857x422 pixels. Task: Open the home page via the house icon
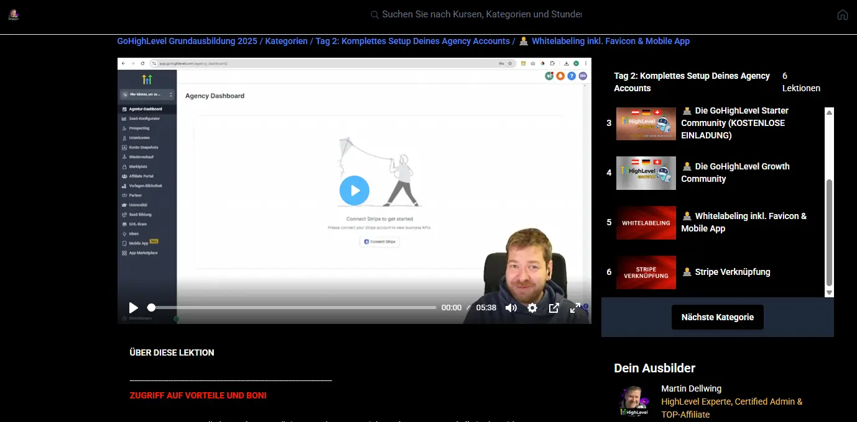click(x=843, y=15)
